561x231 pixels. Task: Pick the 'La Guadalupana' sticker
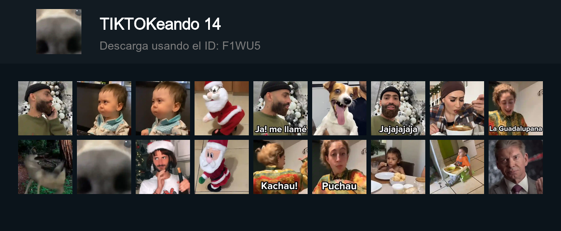tap(516, 108)
